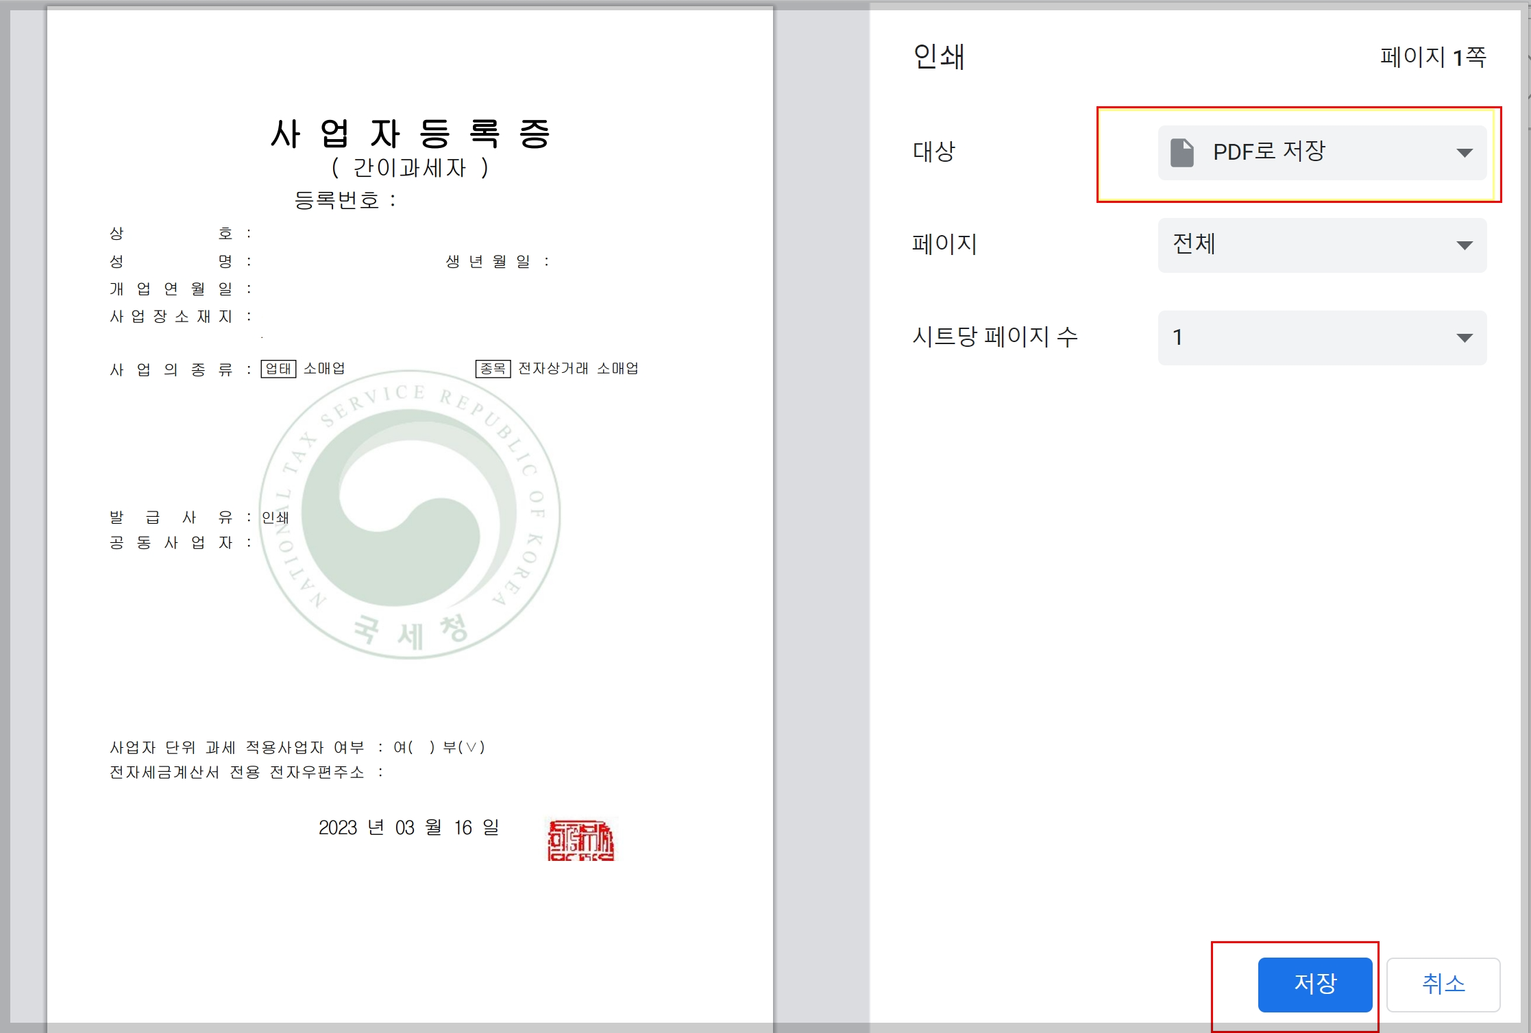Click the 전자상거래 소매업 text in preview

(x=578, y=369)
